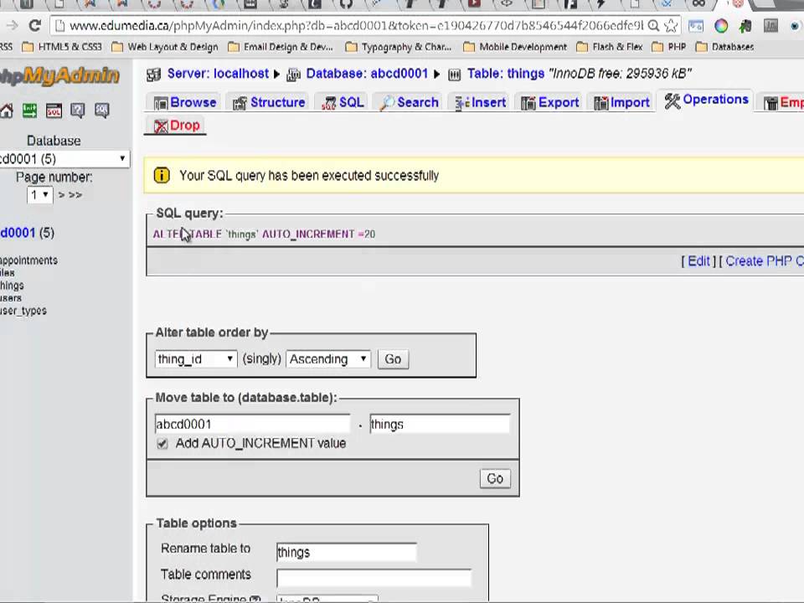Screen dimensions: 804x603
Task: Open the thing_id order-by column dropdown
Action: coord(196,359)
